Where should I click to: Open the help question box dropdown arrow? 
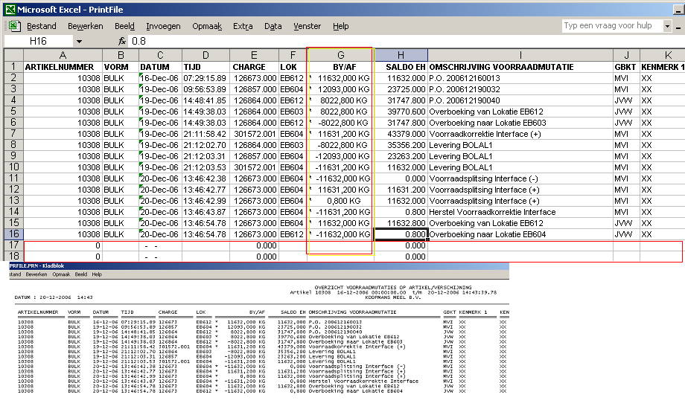click(x=667, y=26)
